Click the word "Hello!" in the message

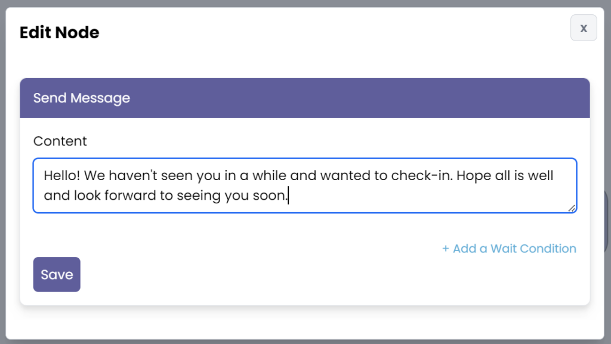[61, 176]
